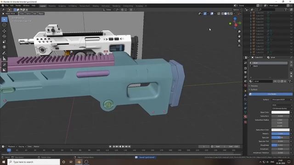Click the viewport Add menu button
The height and width of the screenshot is (165, 294).
[x=35, y=14]
